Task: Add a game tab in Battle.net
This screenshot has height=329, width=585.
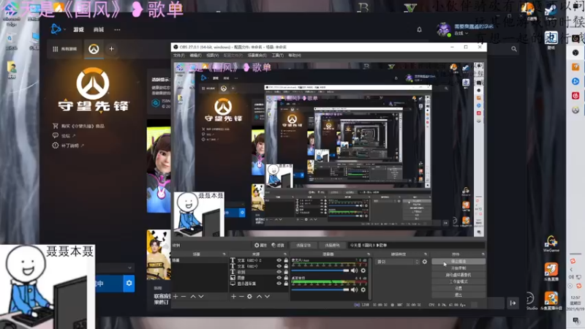Action: pos(111,49)
